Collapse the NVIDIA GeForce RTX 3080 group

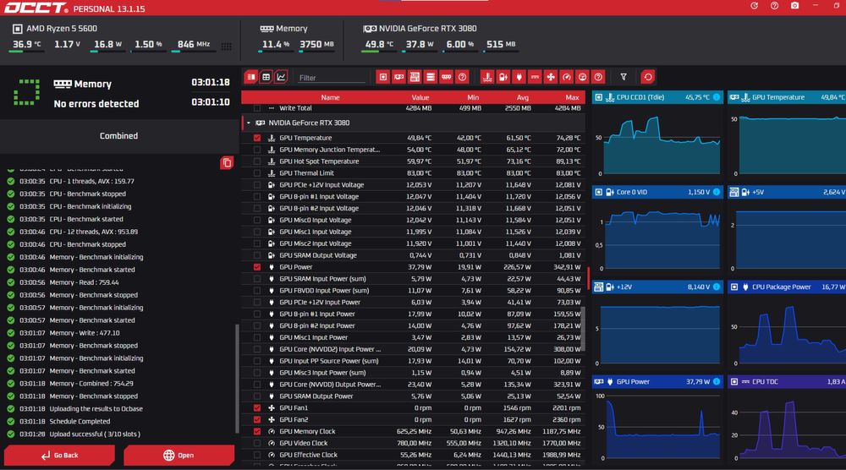[249, 123]
